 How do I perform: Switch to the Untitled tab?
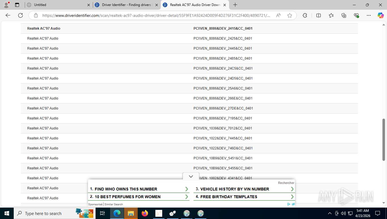[x=58, y=5]
